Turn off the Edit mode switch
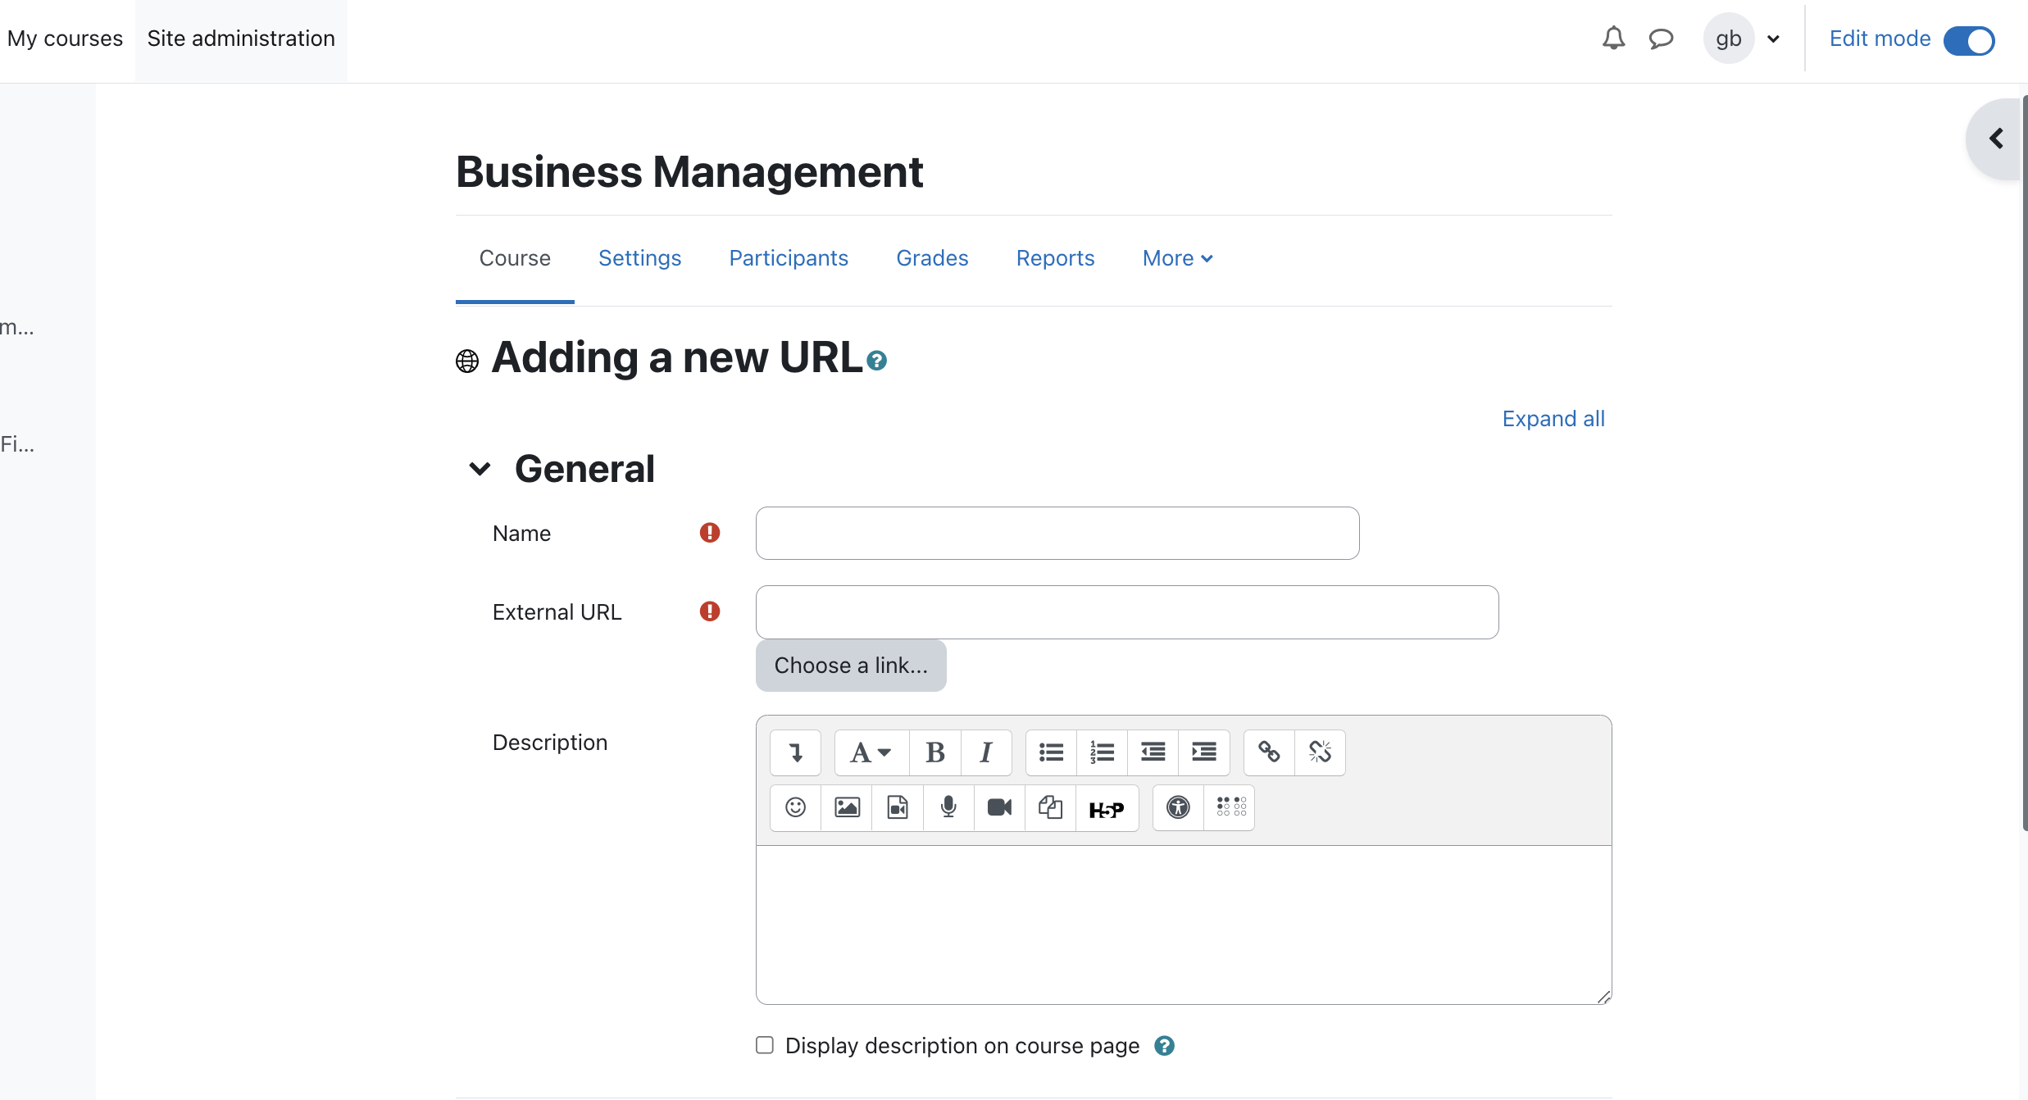This screenshot has height=1100, width=2028. tap(1969, 39)
